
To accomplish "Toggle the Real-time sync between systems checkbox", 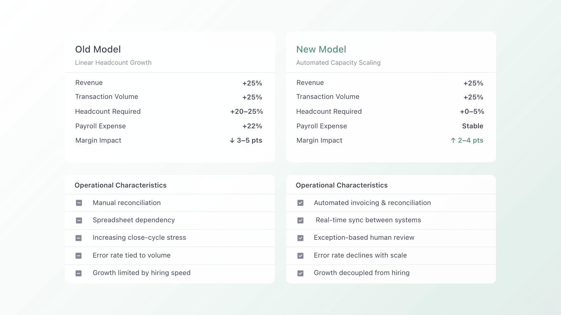I will [x=300, y=220].
